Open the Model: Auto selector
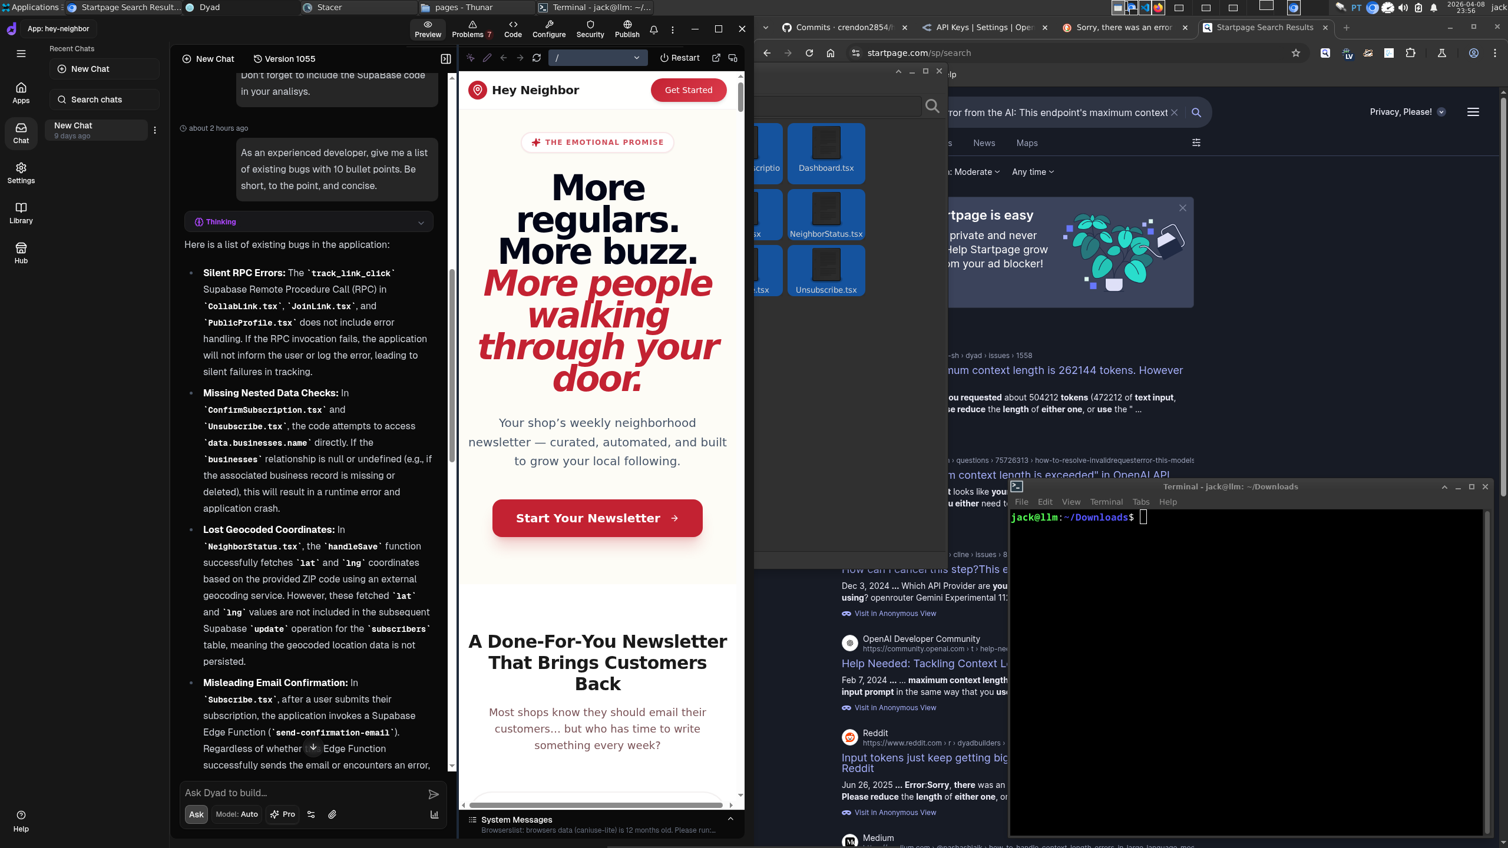This screenshot has height=848, width=1508. pyautogui.click(x=237, y=814)
